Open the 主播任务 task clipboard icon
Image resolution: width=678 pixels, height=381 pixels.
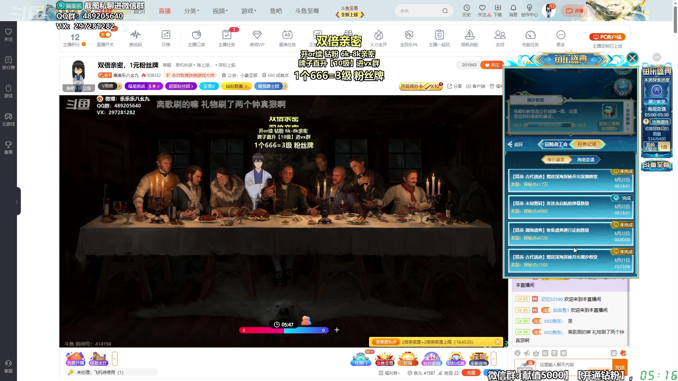click(x=227, y=38)
